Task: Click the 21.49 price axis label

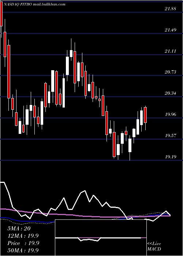Action: (x=171, y=30)
